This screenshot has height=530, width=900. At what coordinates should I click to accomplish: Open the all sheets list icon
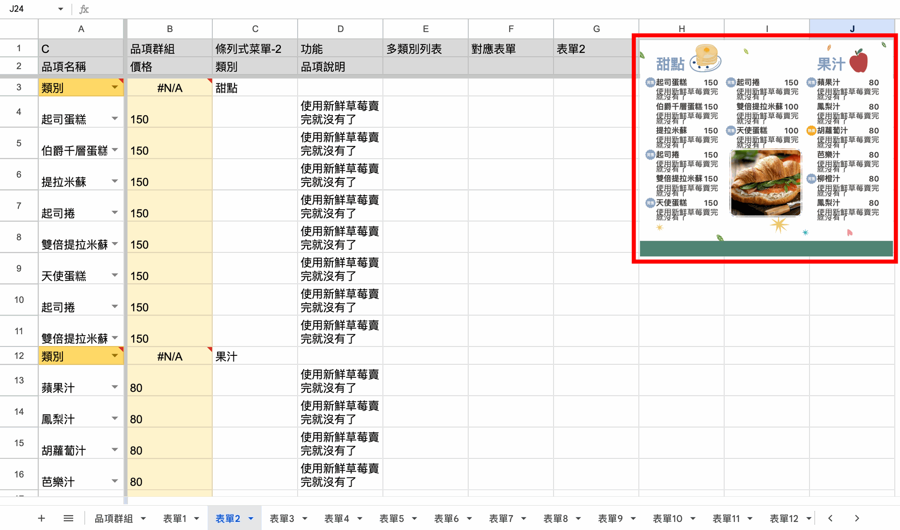click(68, 518)
